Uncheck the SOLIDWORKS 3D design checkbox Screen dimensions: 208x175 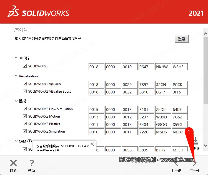click(x=25, y=66)
